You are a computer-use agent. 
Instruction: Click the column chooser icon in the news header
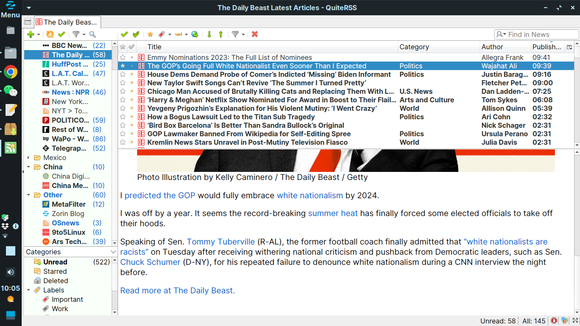[x=570, y=47]
